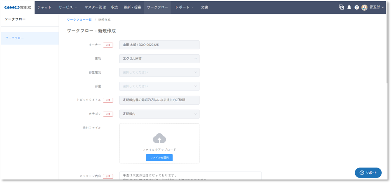Open the サポート button
This screenshot has width=391, height=183.
(368, 173)
